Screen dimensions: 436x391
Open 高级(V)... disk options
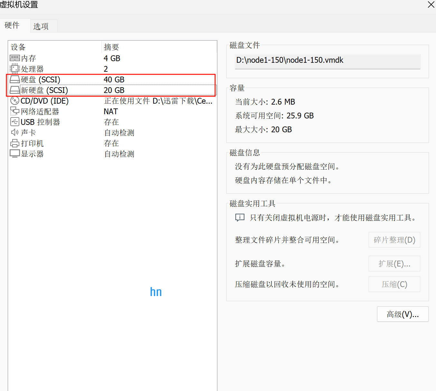coord(403,314)
